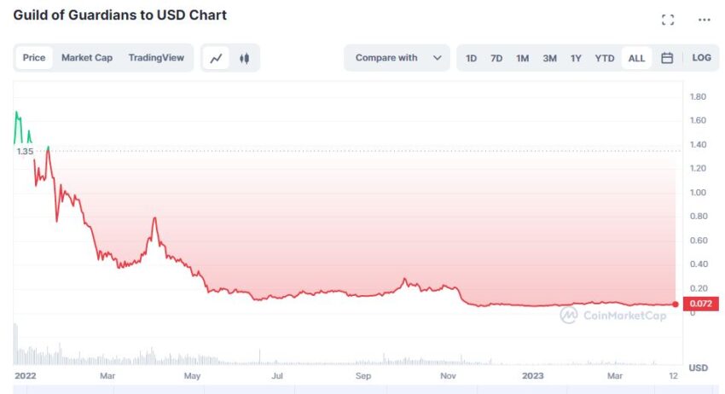Select the 7D time range

[496, 58]
